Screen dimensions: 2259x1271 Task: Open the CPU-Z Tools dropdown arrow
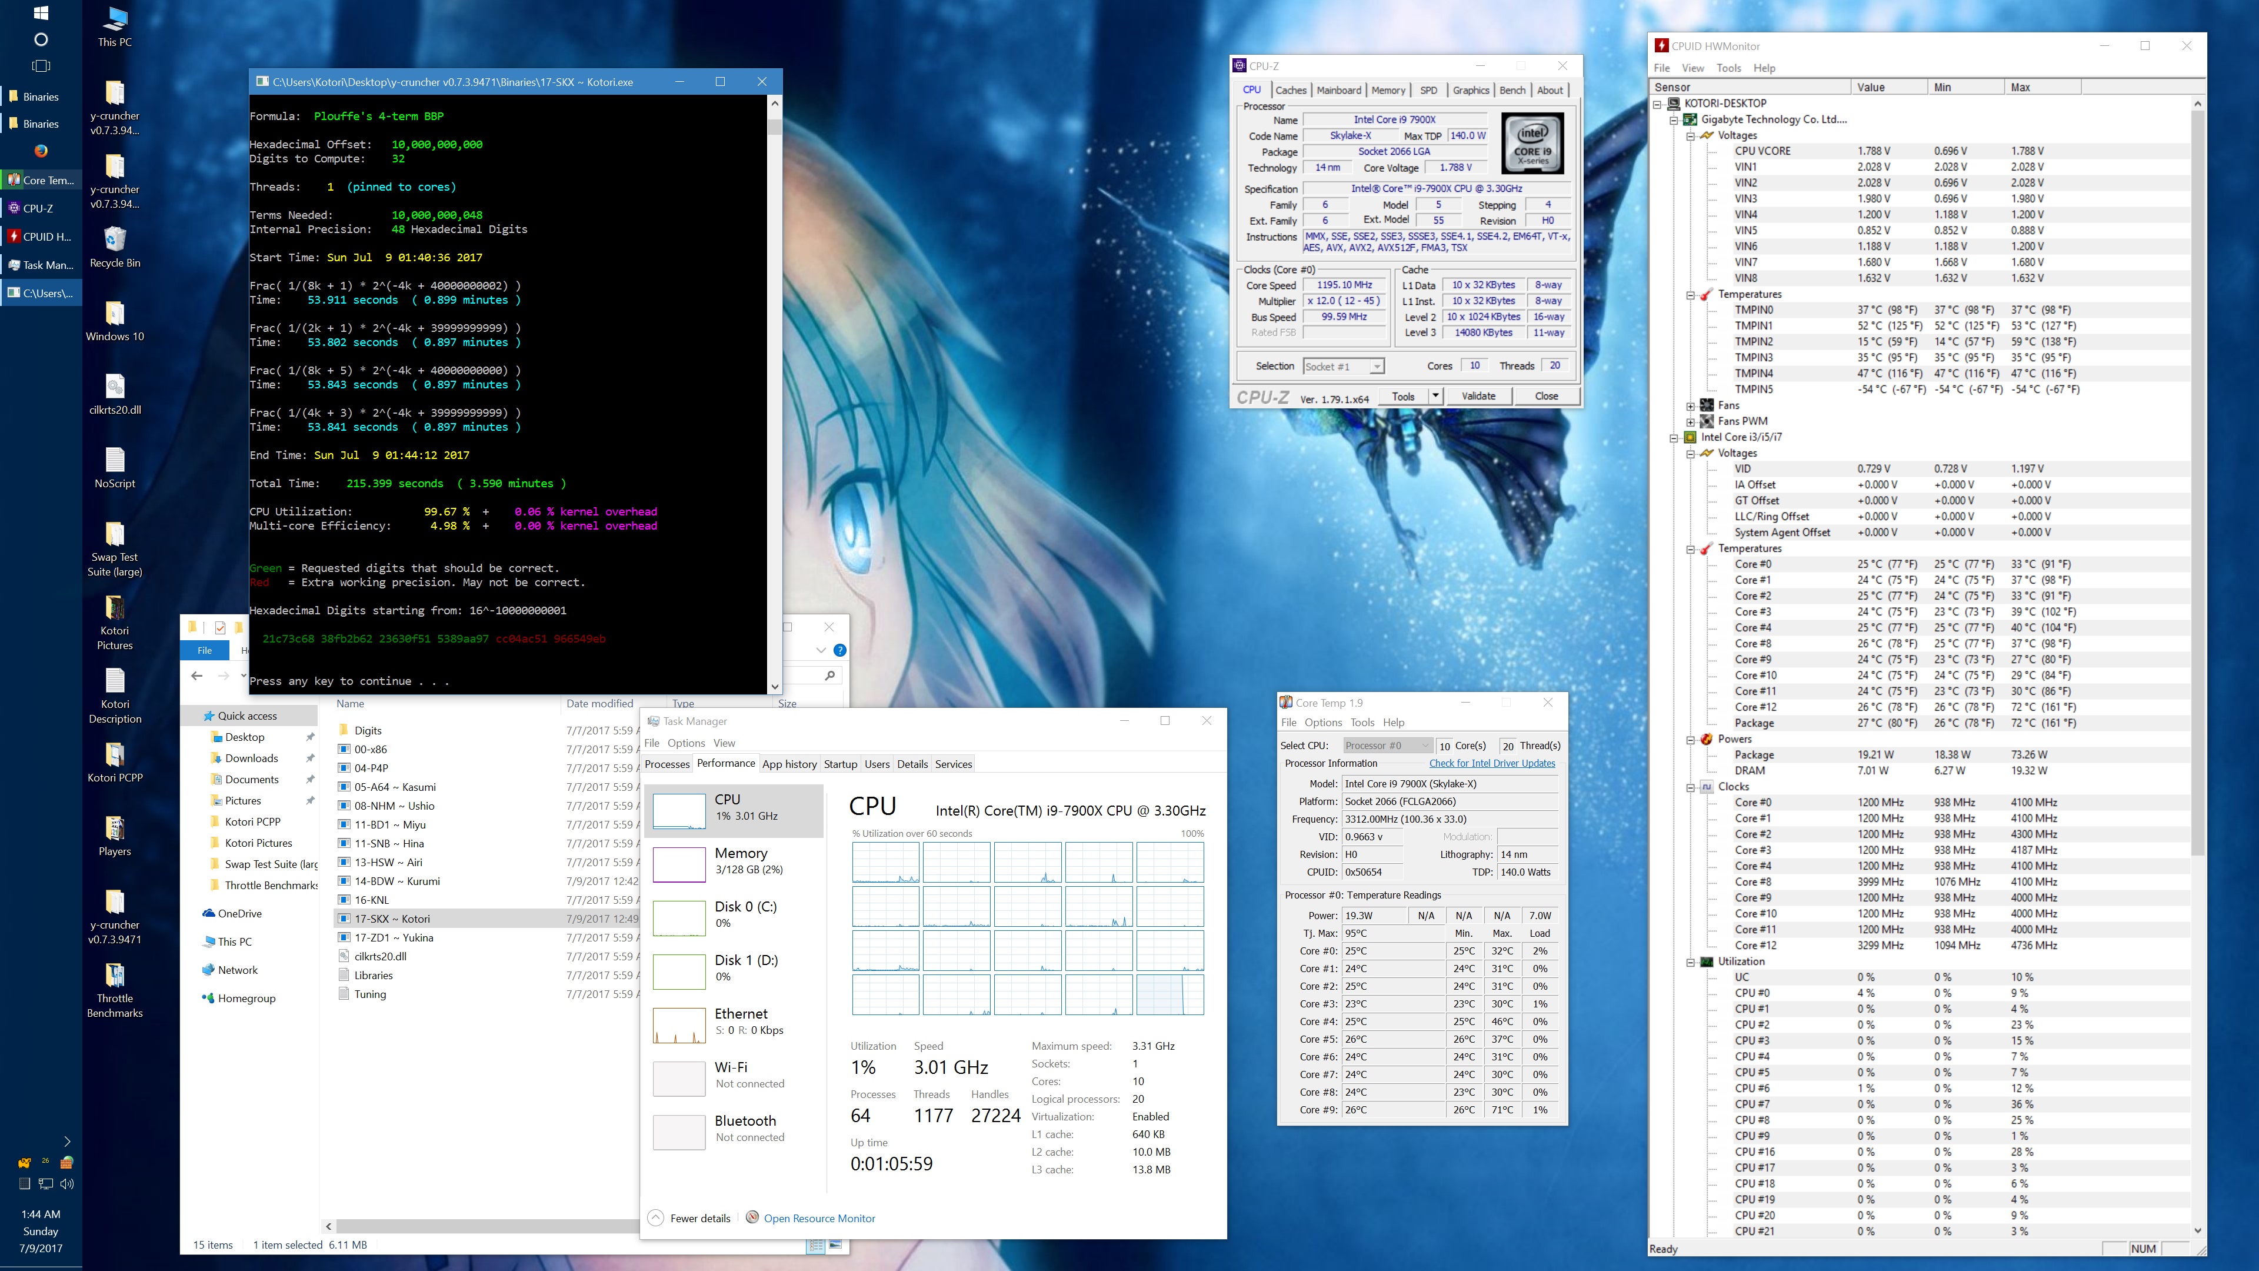(x=1435, y=395)
